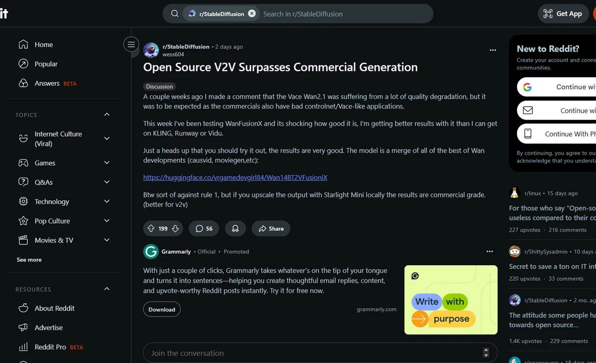Screen dimensions: 596x363
Task: Click the Discussion flair tag
Action: click(159, 86)
